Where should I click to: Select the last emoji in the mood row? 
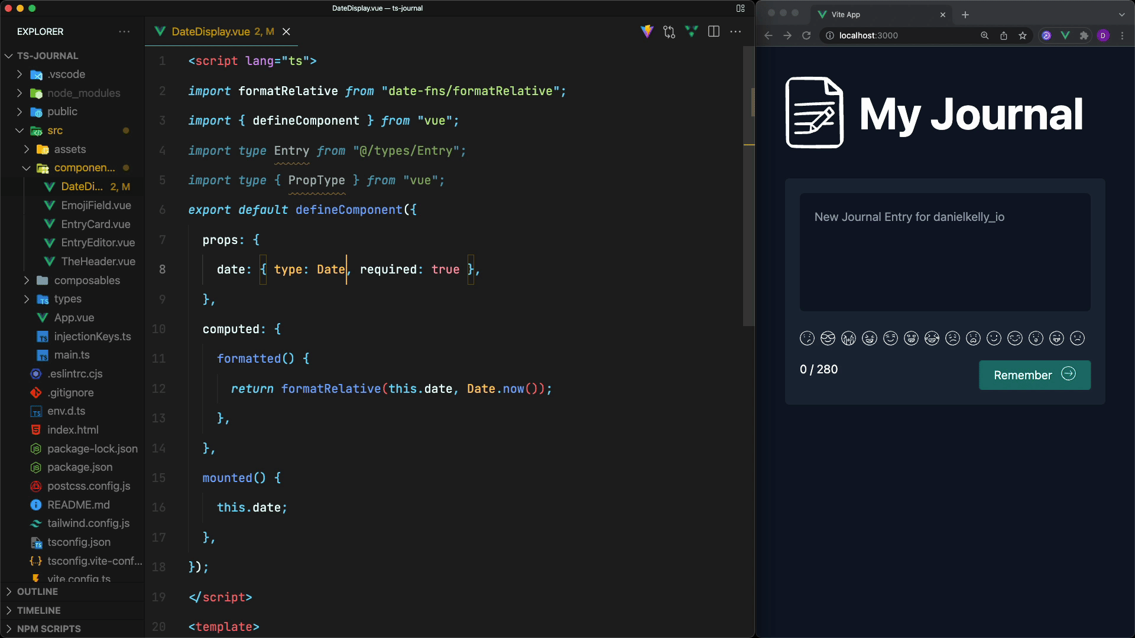(x=1078, y=338)
